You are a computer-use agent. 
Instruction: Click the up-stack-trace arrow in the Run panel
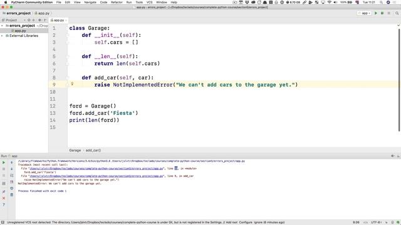point(12,162)
